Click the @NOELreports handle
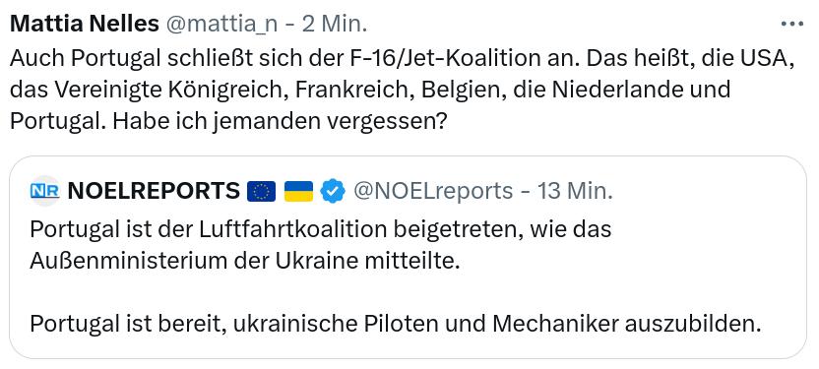This screenshot has height=369, width=819. click(x=433, y=192)
